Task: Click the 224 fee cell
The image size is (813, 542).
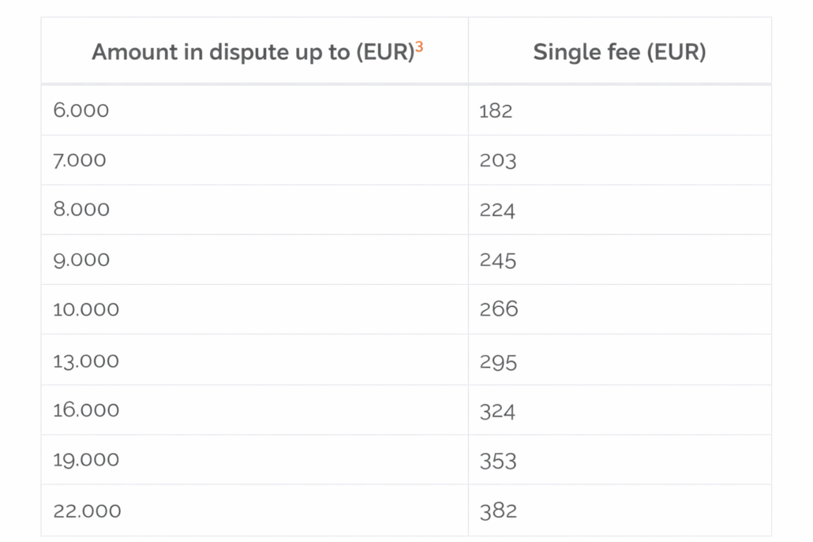Action: click(x=497, y=211)
